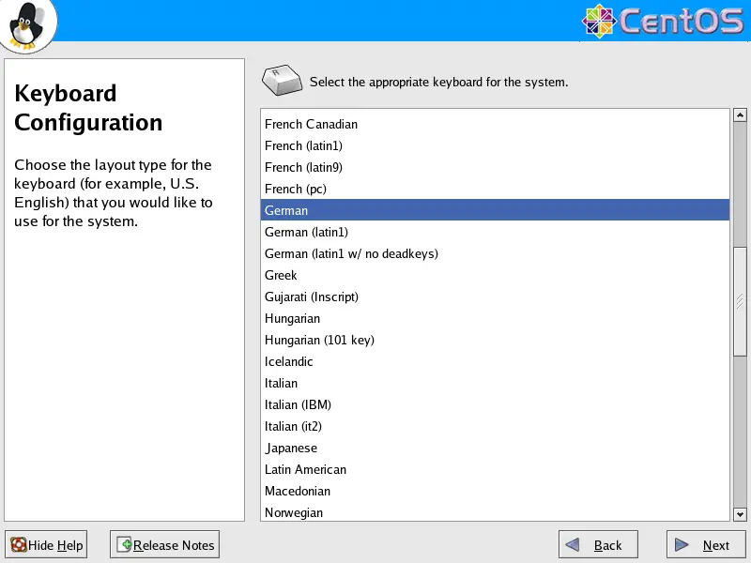Pick Latin American layout

[305, 469]
